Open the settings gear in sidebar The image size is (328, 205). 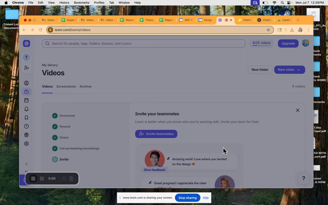pyautogui.click(x=26, y=144)
